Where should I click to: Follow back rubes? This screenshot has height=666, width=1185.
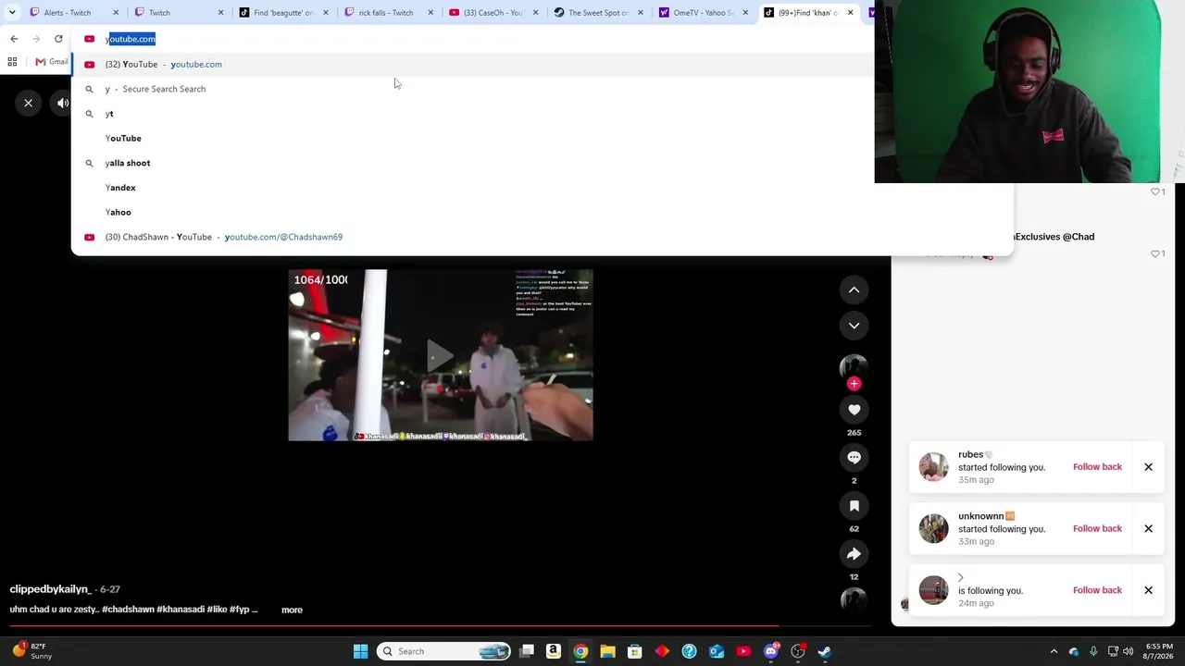(1097, 467)
